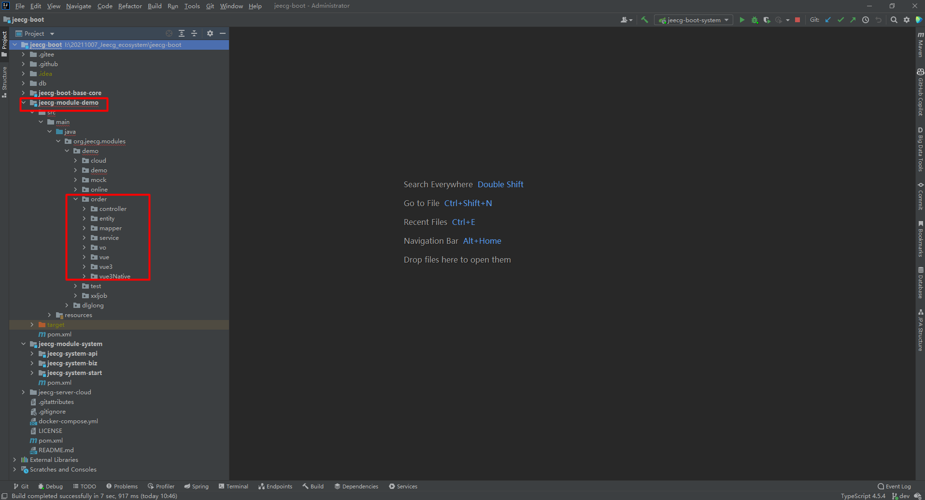Open the Maven tool window
Viewport: 925px width, 500px height.
coord(921,44)
